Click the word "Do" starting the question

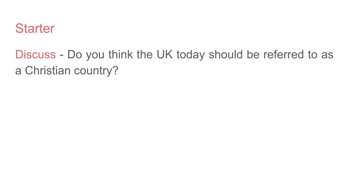tap(75, 54)
